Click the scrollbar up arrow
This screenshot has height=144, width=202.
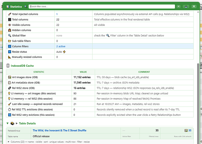[x=198, y=12]
